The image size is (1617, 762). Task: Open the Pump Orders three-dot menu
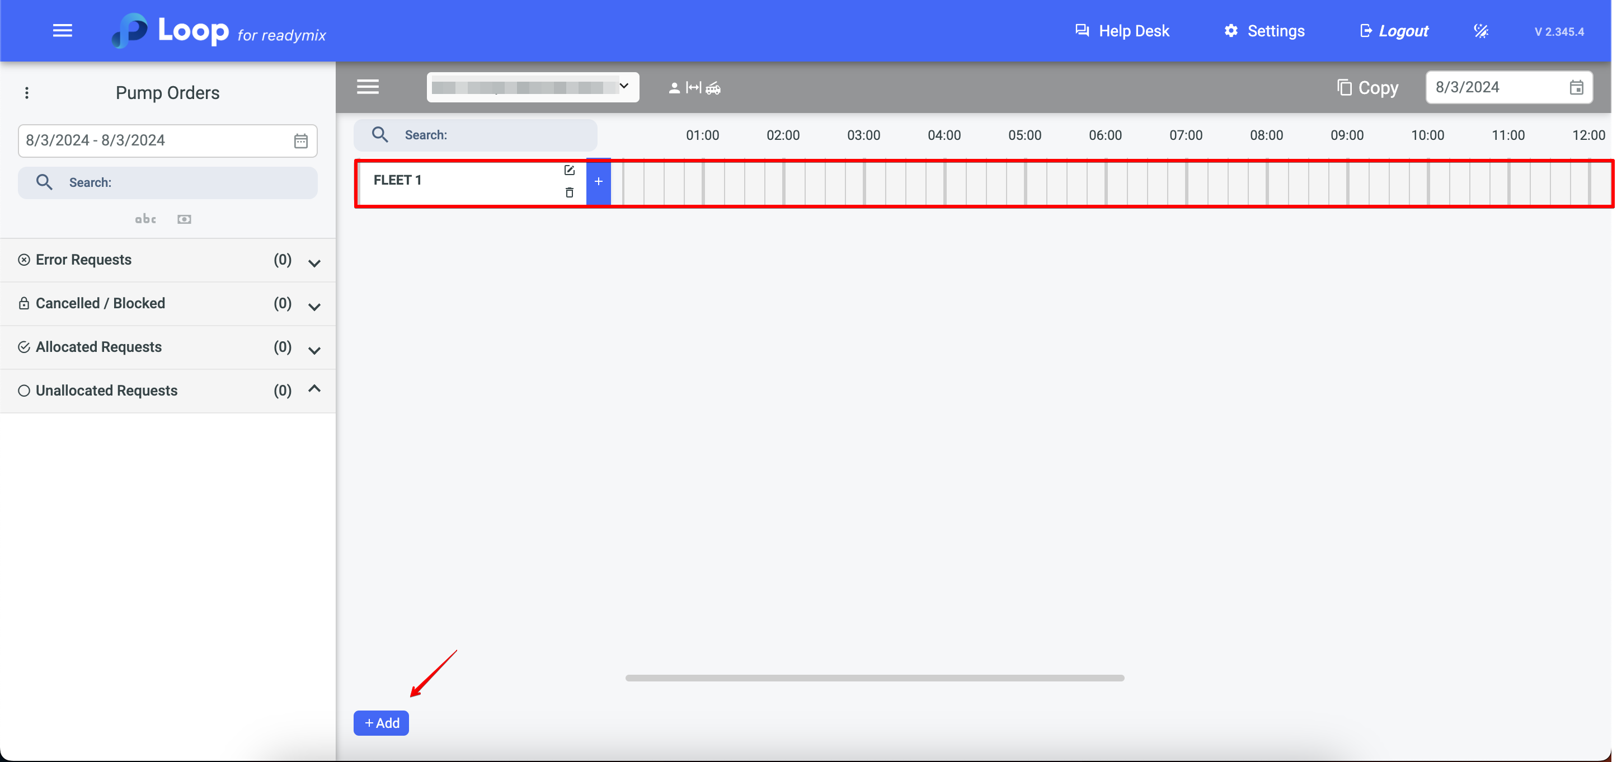(x=26, y=93)
